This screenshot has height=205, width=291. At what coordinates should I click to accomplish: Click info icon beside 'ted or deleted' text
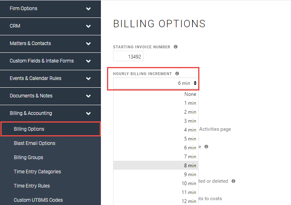tap(233, 181)
